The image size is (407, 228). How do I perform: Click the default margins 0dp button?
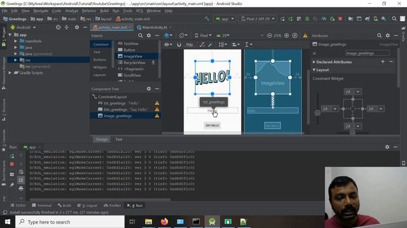[190, 44]
